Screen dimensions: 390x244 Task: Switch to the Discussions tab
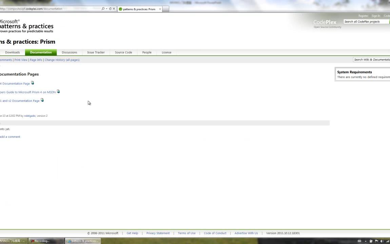(x=70, y=52)
